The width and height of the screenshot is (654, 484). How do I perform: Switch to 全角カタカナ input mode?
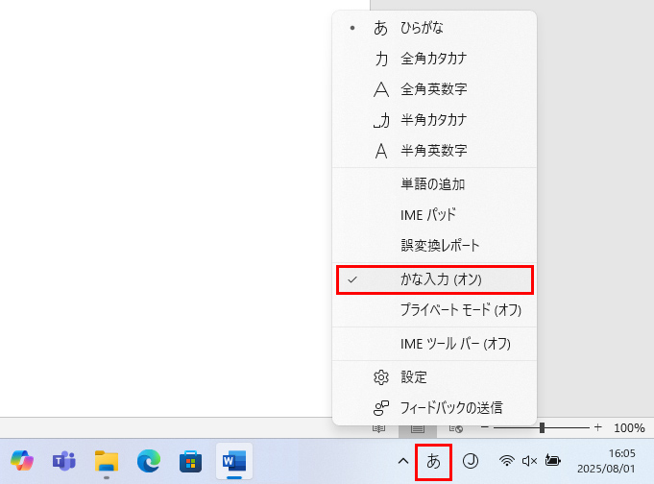[x=434, y=59]
